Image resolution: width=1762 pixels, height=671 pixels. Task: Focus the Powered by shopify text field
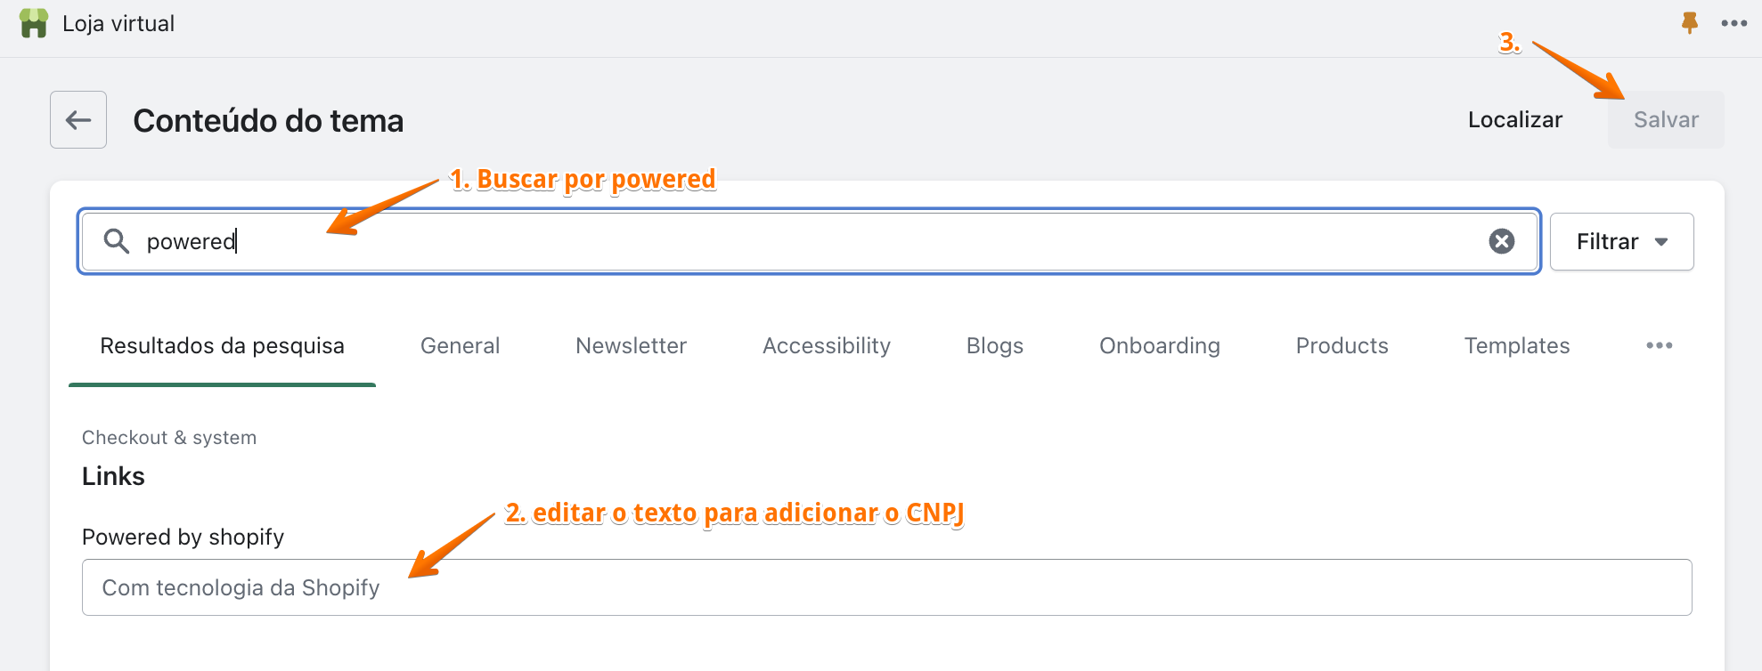tap(886, 587)
